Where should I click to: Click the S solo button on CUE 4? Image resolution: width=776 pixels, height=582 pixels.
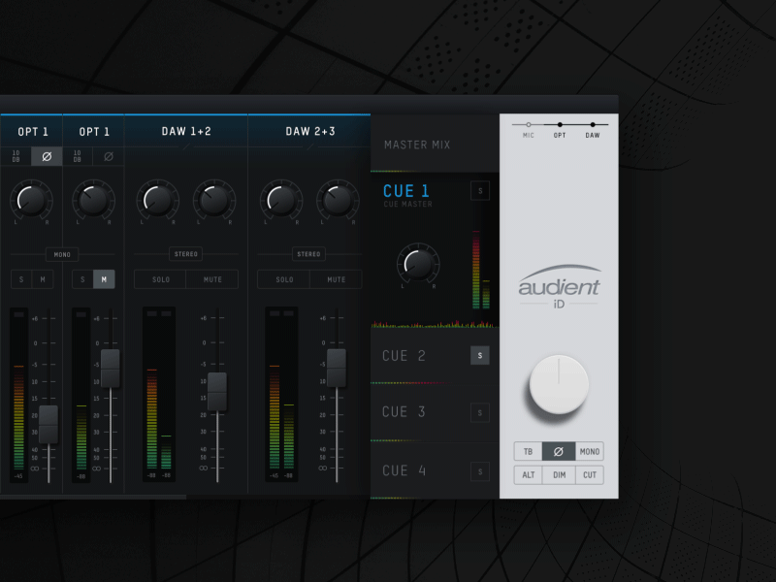click(480, 471)
